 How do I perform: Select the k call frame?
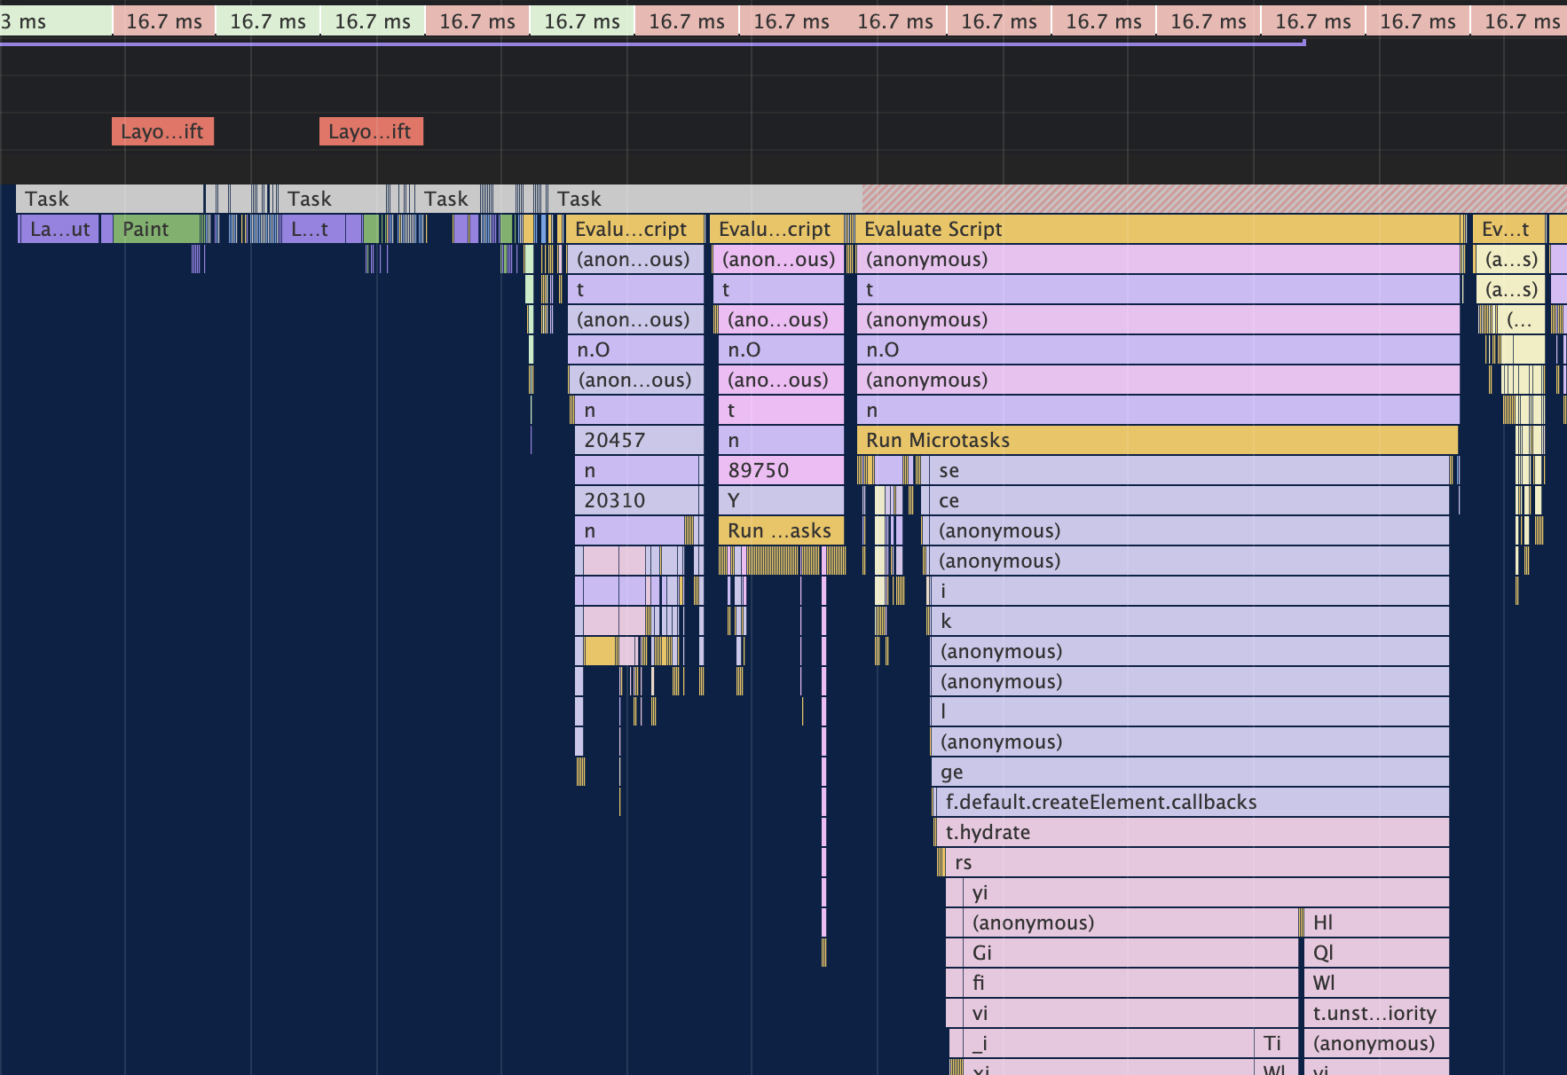pyautogui.click(x=1190, y=621)
